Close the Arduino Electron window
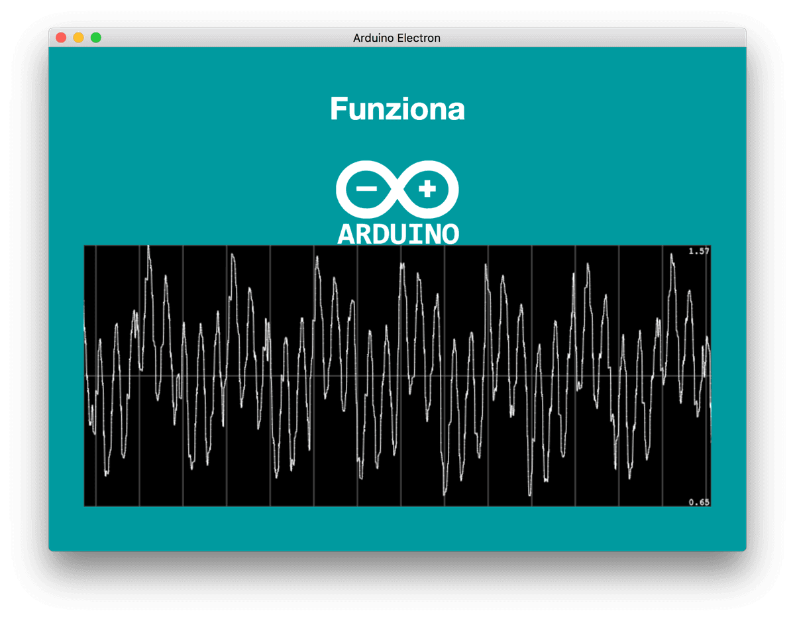 61,38
